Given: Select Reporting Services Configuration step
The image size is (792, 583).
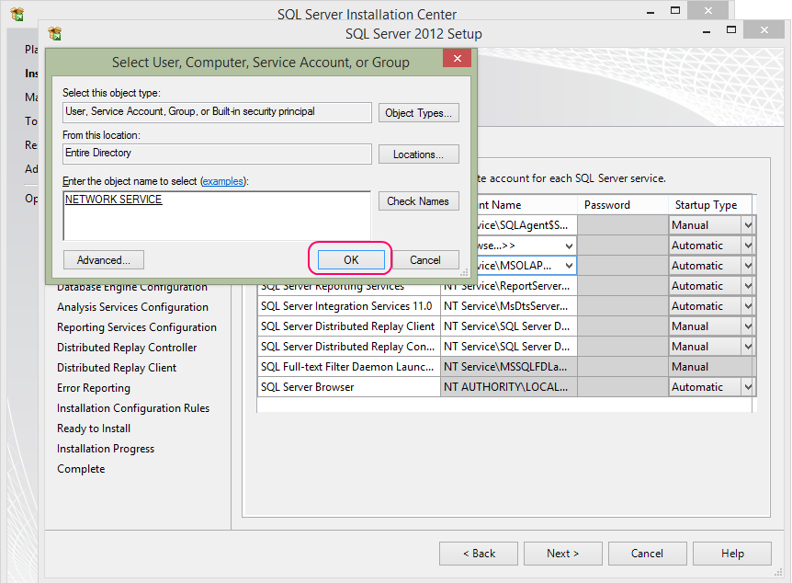Looking at the screenshot, I should (x=136, y=327).
